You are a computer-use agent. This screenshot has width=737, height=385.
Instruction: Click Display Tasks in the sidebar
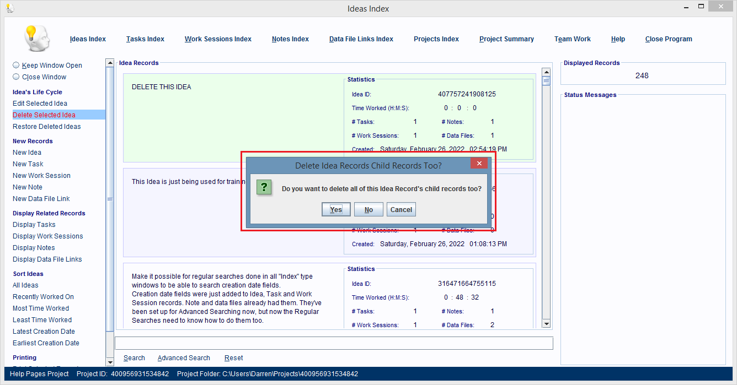34,225
